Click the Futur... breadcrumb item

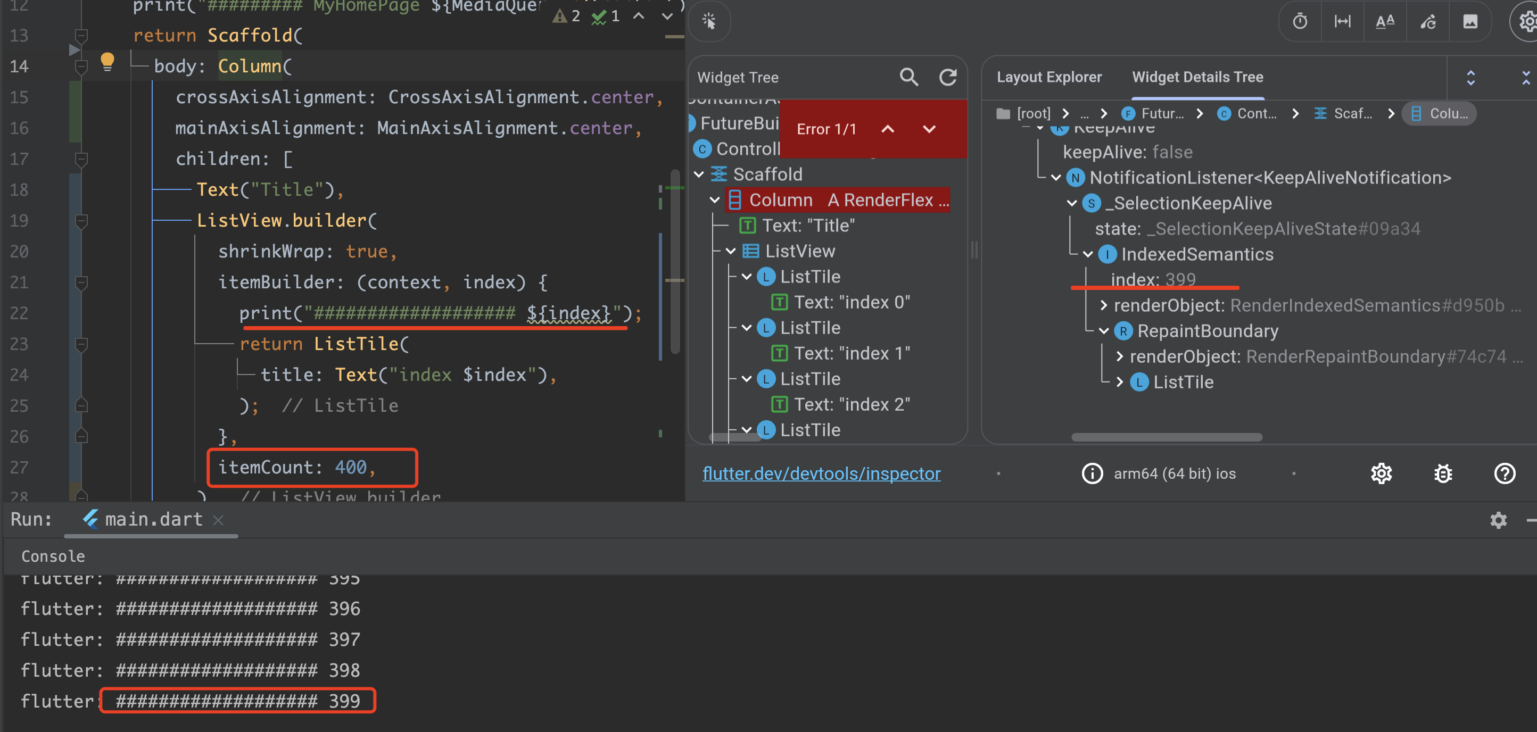1153,113
